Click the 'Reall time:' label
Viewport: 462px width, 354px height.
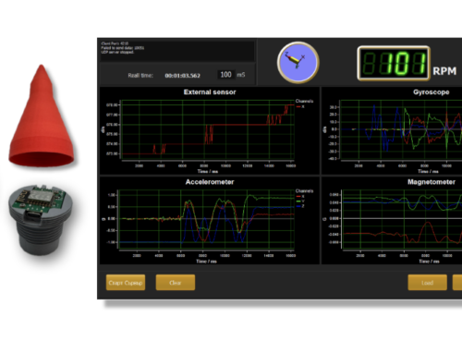point(140,76)
